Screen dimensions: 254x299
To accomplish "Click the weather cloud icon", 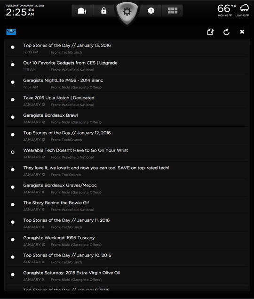I will 244,8.
